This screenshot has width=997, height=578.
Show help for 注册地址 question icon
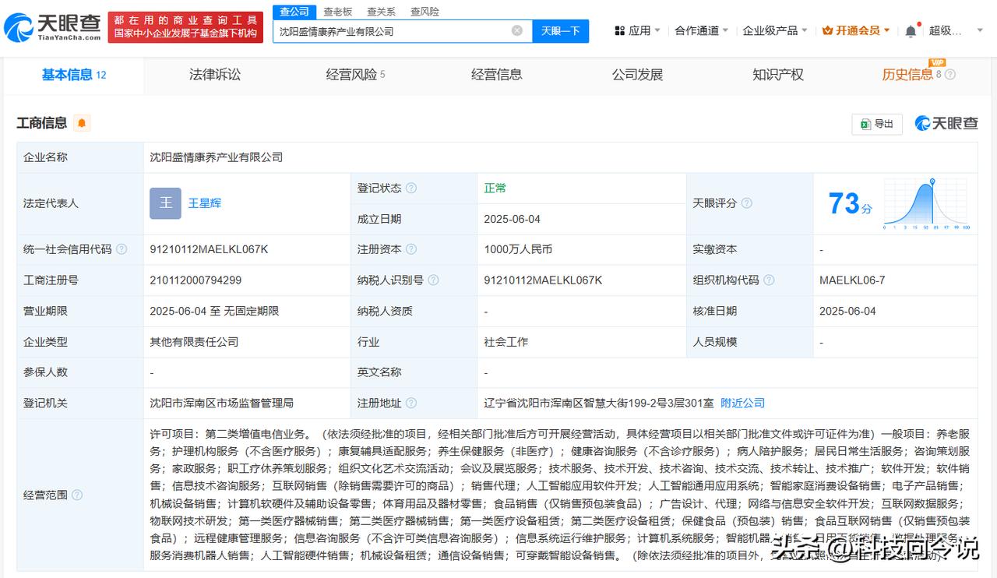pyautogui.click(x=411, y=404)
